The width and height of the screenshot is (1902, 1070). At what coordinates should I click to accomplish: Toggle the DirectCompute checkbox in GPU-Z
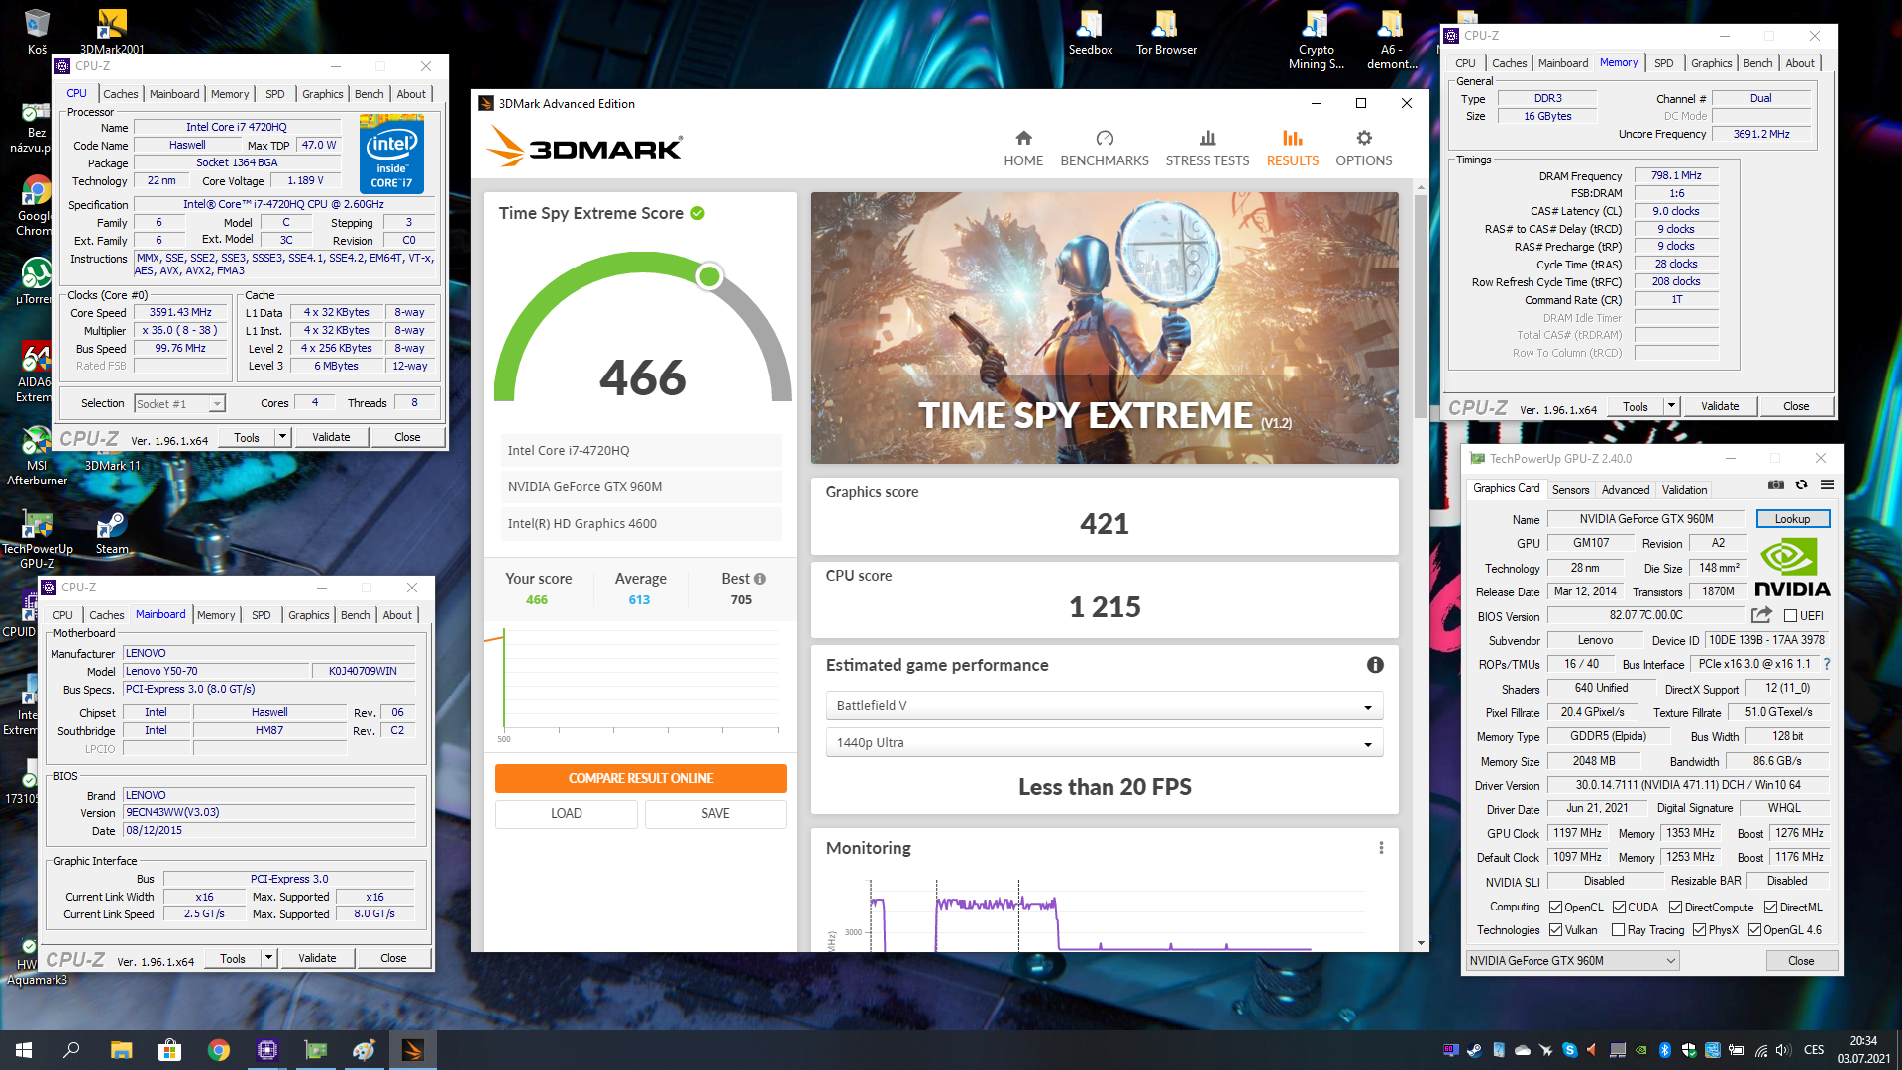1675,908
